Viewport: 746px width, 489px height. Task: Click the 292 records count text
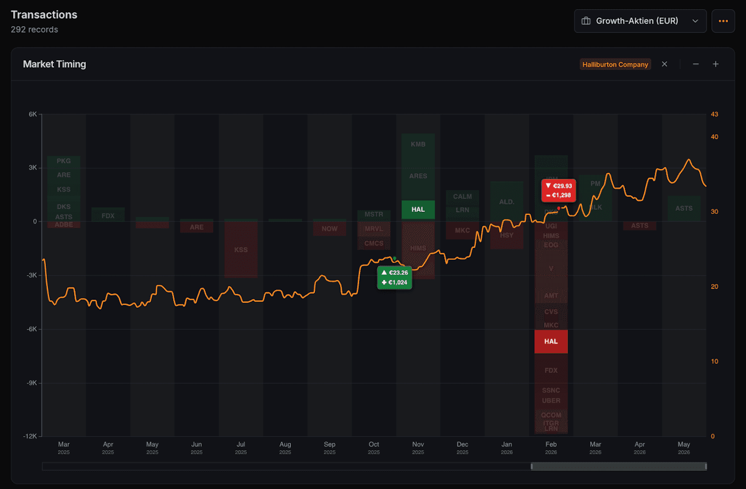click(x=35, y=29)
